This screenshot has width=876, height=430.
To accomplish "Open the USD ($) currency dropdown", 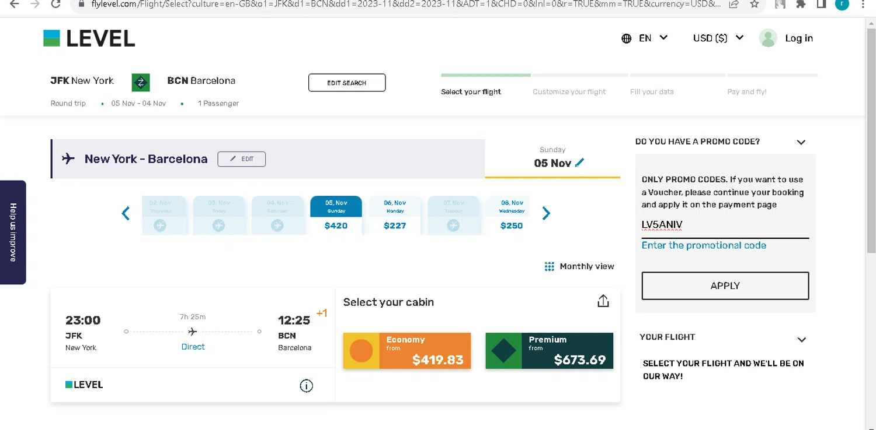I will [x=718, y=38].
